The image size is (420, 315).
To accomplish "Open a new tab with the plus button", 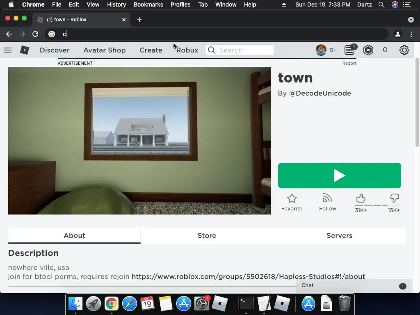I will (x=139, y=20).
